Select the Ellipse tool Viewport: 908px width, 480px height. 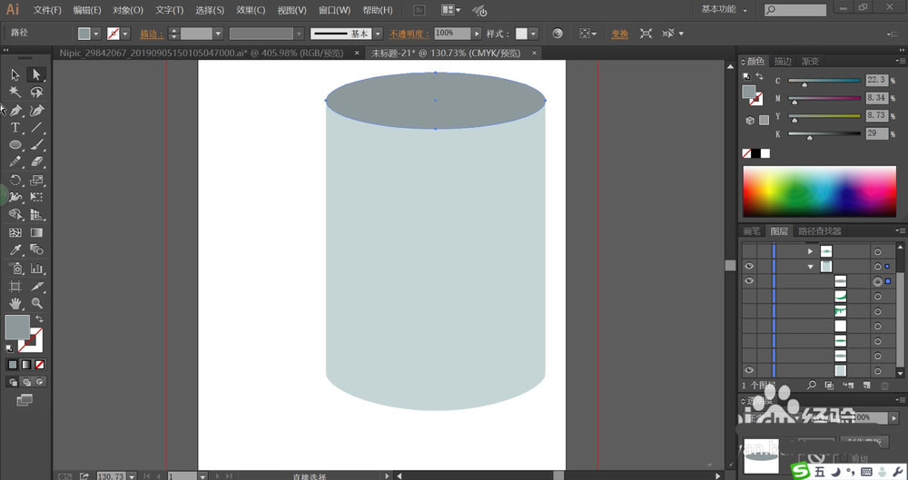pos(15,145)
